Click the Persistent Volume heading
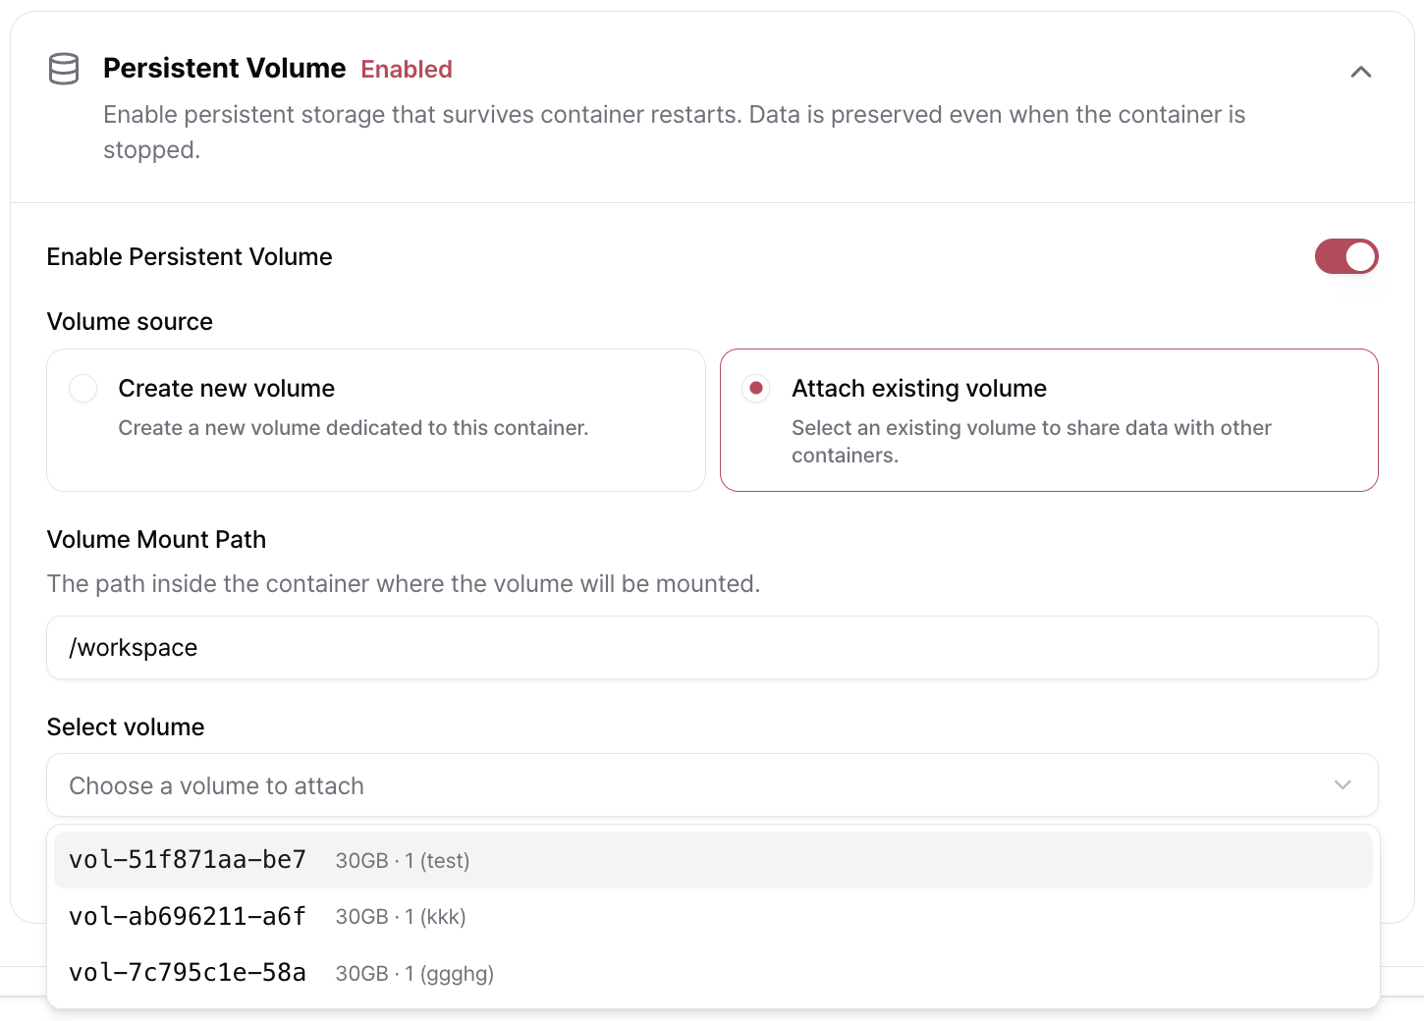Image resolution: width=1424 pixels, height=1021 pixels. [224, 68]
